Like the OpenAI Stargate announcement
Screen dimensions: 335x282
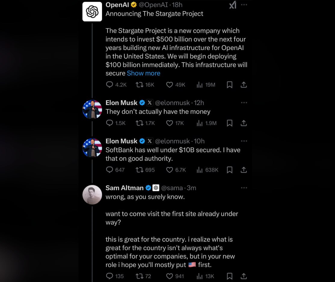(170, 85)
